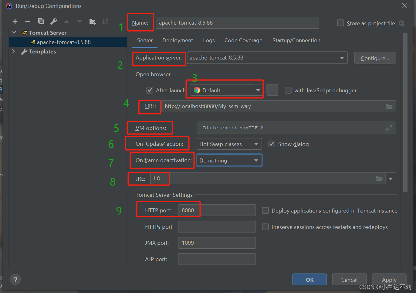The width and height of the screenshot is (416, 293).
Task: Click the Configure button
Action: [375, 57]
